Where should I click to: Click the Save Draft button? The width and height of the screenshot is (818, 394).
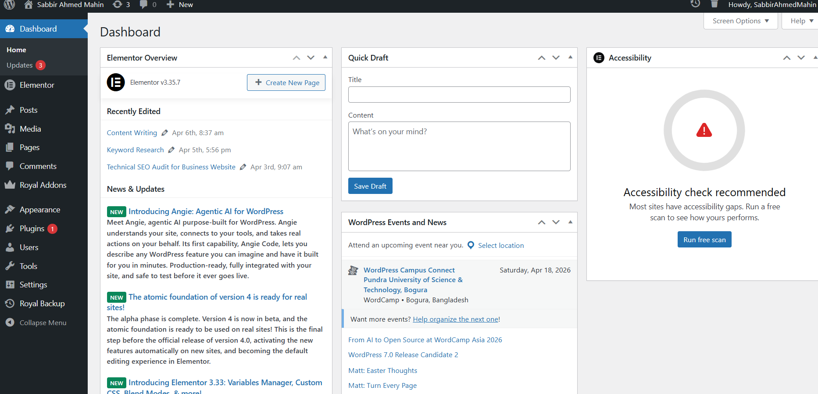[370, 186]
